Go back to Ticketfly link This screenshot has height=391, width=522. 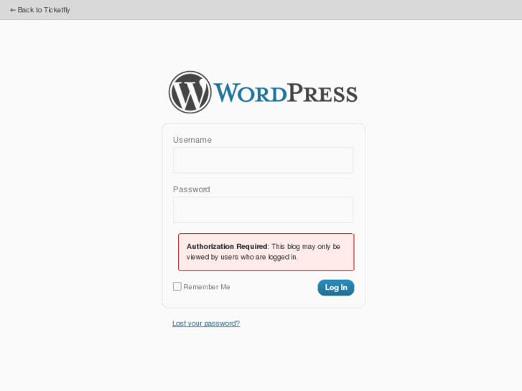40,10
